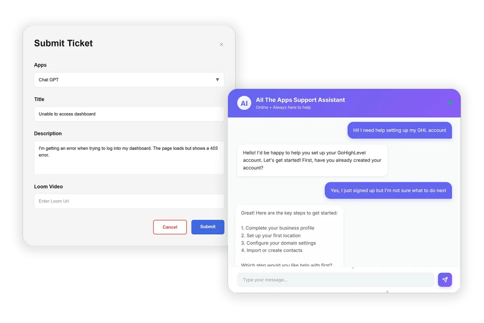Click the Submit Ticket heading
The width and height of the screenshot is (484, 323).
[x=63, y=43]
